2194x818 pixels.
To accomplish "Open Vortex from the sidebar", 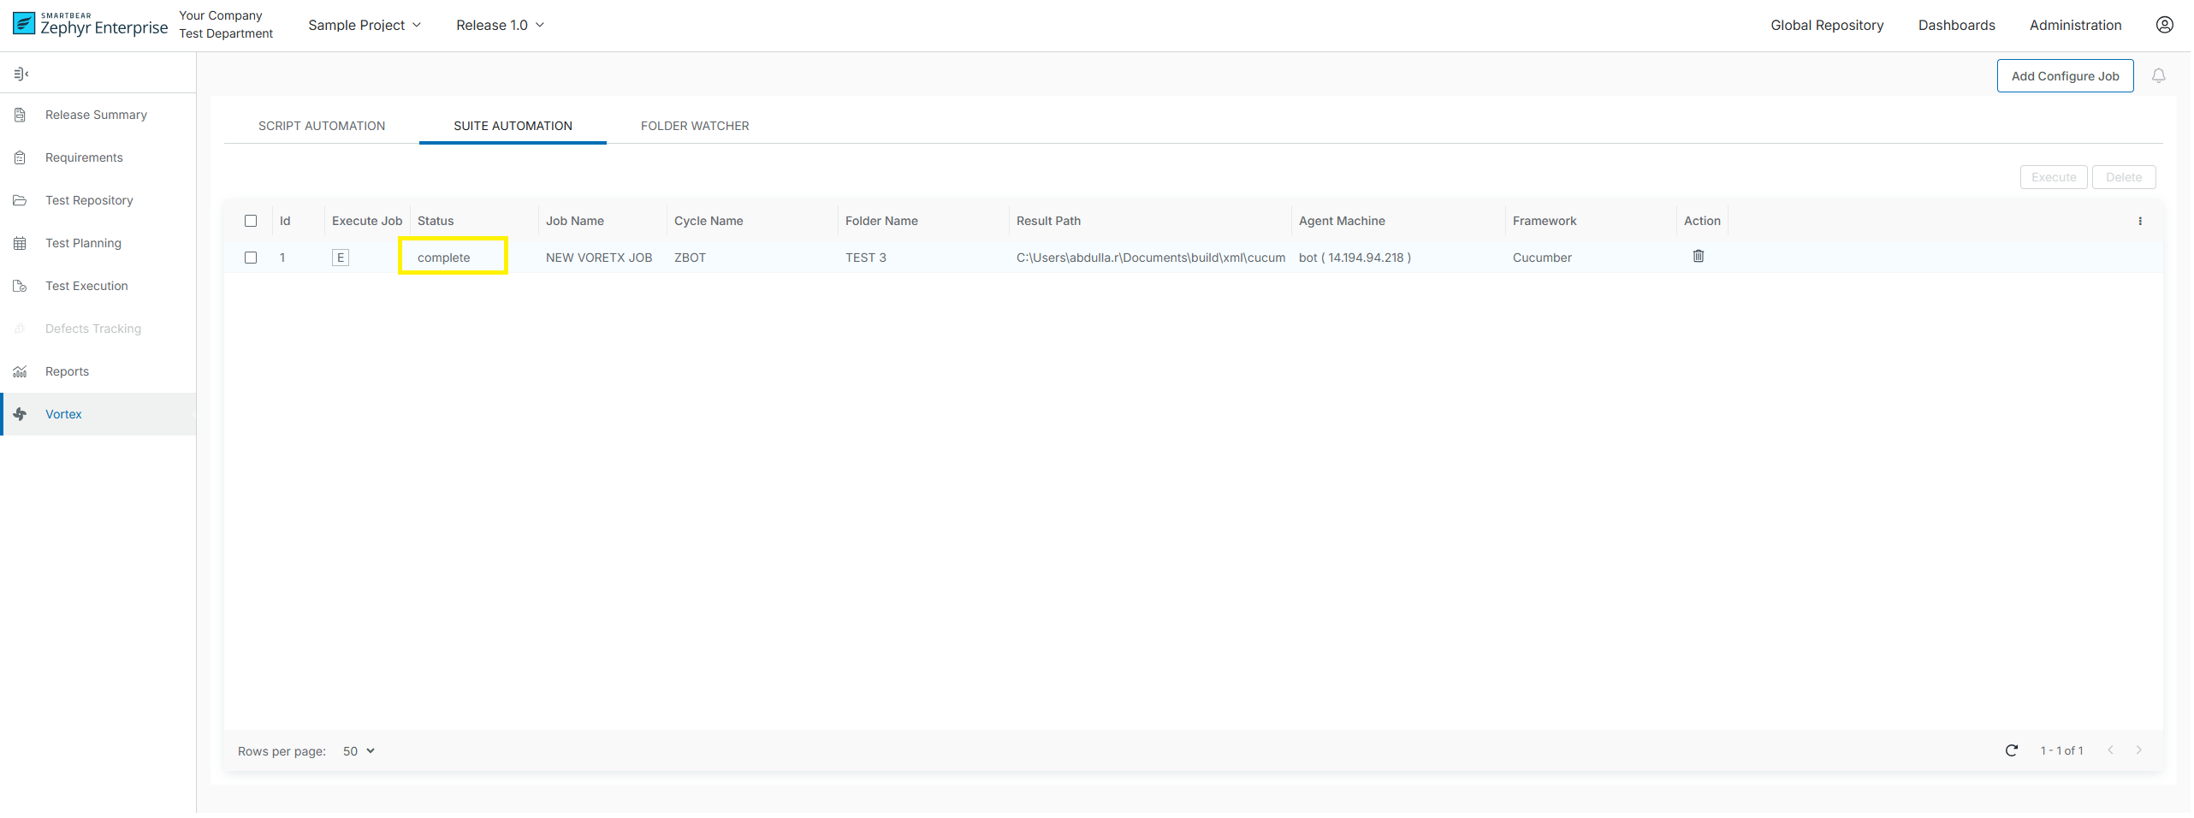I will tap(63, 414).
